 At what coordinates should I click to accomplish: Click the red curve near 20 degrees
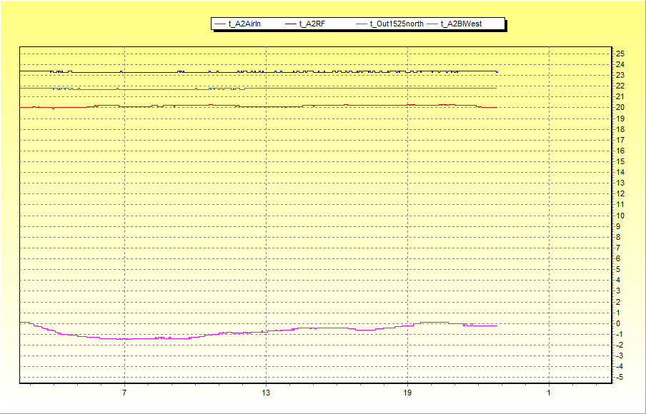179,106
